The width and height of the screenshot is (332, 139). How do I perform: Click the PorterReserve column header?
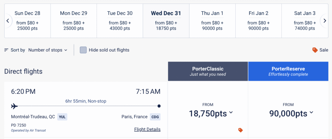(x=288, y=71)
